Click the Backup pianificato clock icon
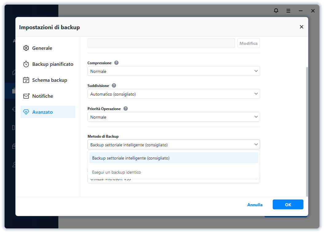324x233 pixels. click(26, 64)
